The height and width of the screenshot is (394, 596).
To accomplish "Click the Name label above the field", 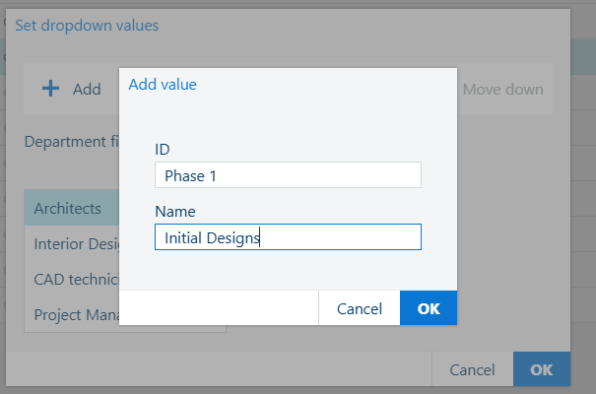I will (175, 211).
